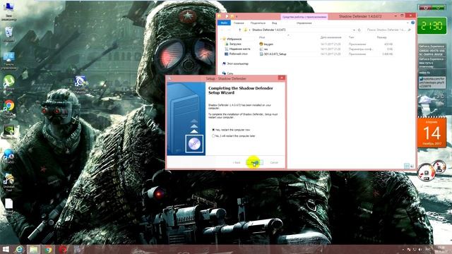Collapse the Favorites tree in Explorer
This screenshot has height=254, width=452.
221,39
